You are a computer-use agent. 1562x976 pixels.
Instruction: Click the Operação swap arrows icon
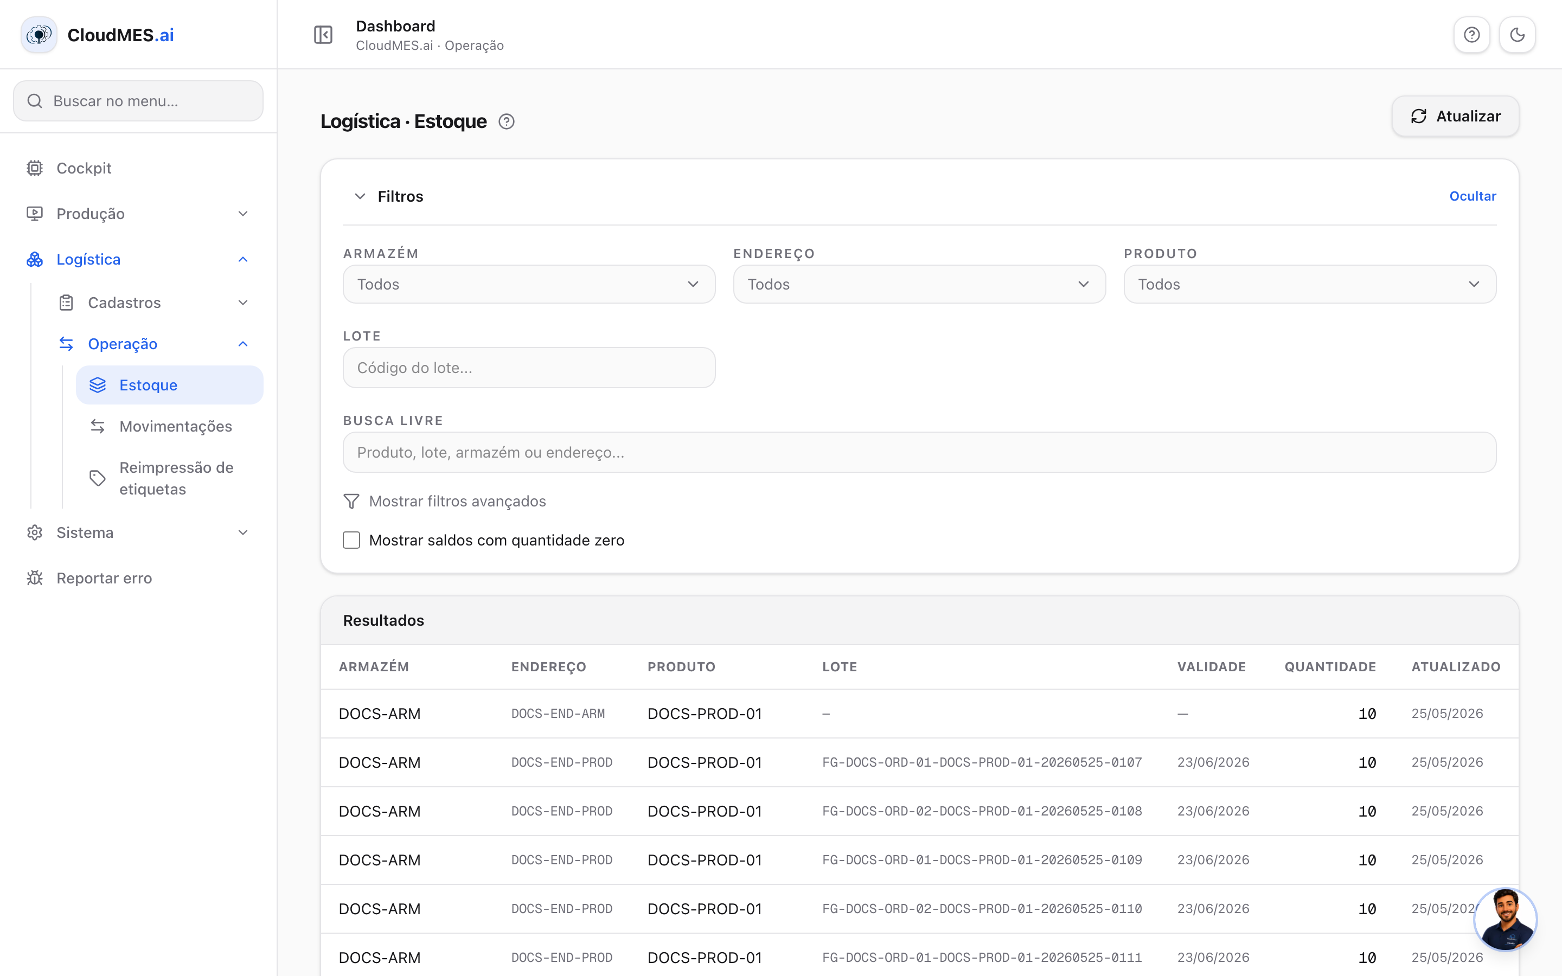(x=66, y=344)
